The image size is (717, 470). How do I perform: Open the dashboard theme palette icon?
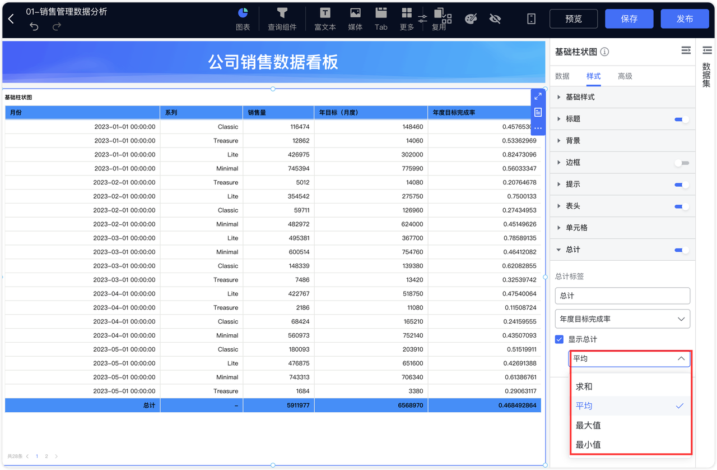coord(471,19)
